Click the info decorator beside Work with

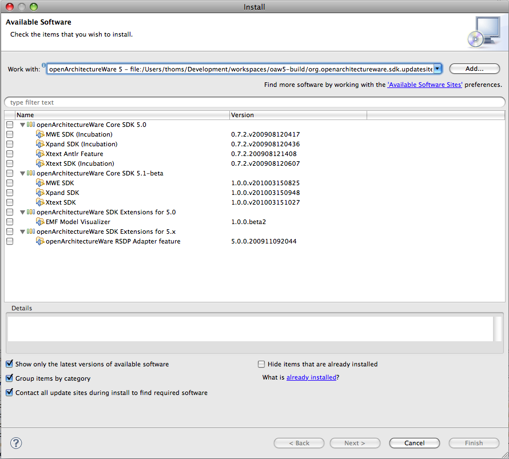click(x=43, y=65)
